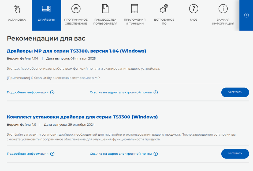Click the bookmark document Руководства icon
The image size is (253, 171).
click(x=105, y=9)
